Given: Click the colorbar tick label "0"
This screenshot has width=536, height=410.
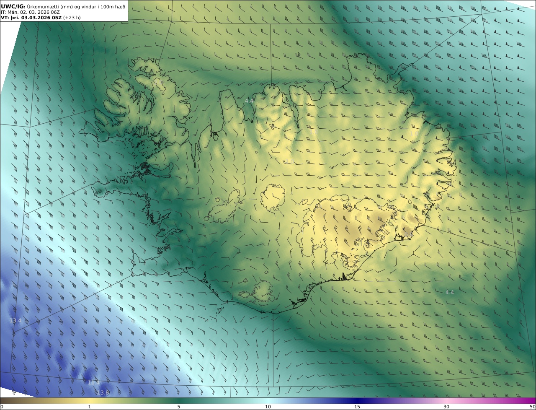Looking at the screenshot, I should pyautogui.click(x=2, y=407).
